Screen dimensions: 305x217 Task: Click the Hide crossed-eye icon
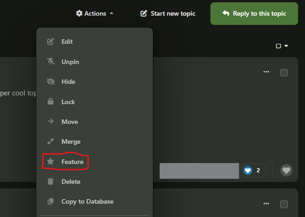[x=51, y=82]
